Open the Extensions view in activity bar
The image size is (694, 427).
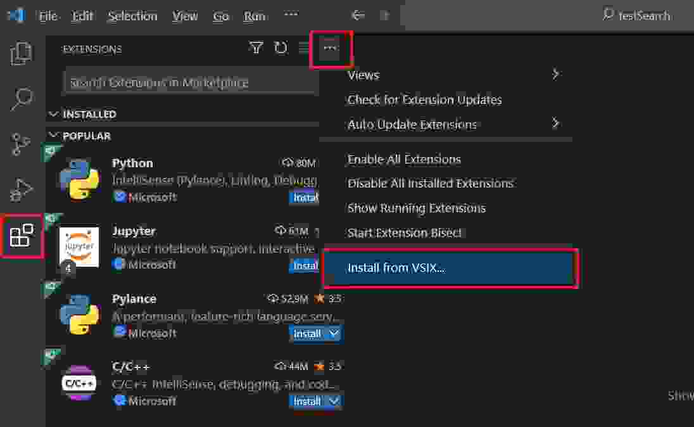click(22, 235)
